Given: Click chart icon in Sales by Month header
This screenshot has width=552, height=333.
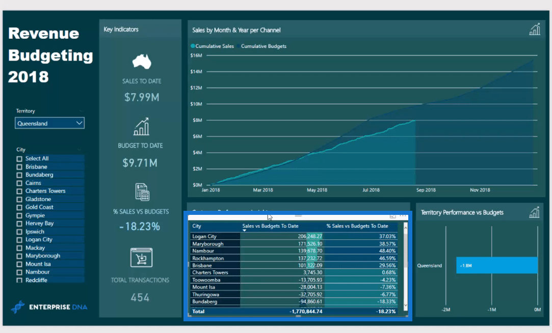Looking at the screenshot, I should tap(535, 29).
